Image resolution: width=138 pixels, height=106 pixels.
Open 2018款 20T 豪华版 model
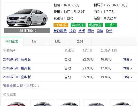point(17,77)
